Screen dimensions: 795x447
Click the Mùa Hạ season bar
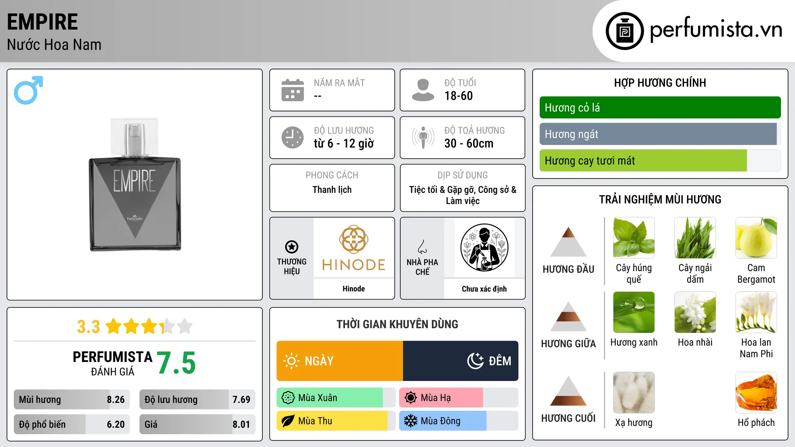click(459, 398)
